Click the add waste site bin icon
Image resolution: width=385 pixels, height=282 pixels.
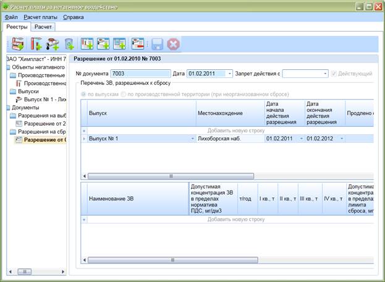[x=69, y=44]
